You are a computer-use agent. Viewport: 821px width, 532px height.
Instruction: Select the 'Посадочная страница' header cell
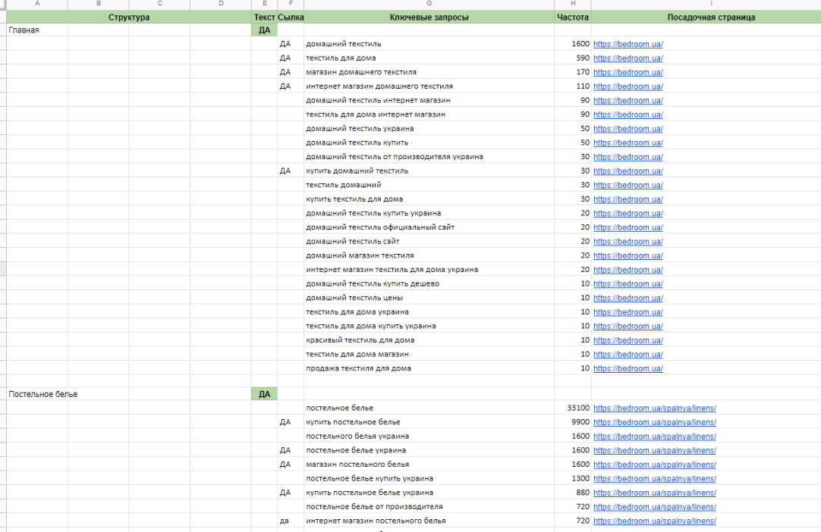click(x=711, y=17)
